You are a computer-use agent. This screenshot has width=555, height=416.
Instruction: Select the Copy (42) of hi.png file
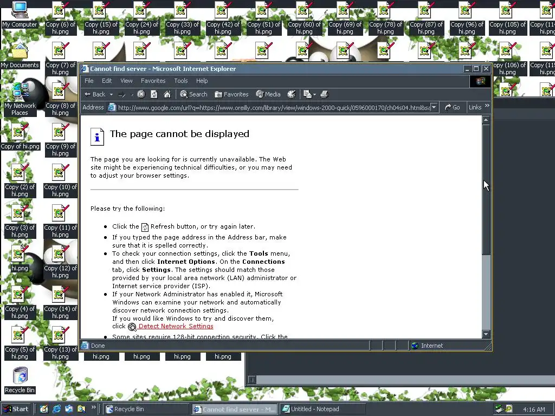point(223,18)
